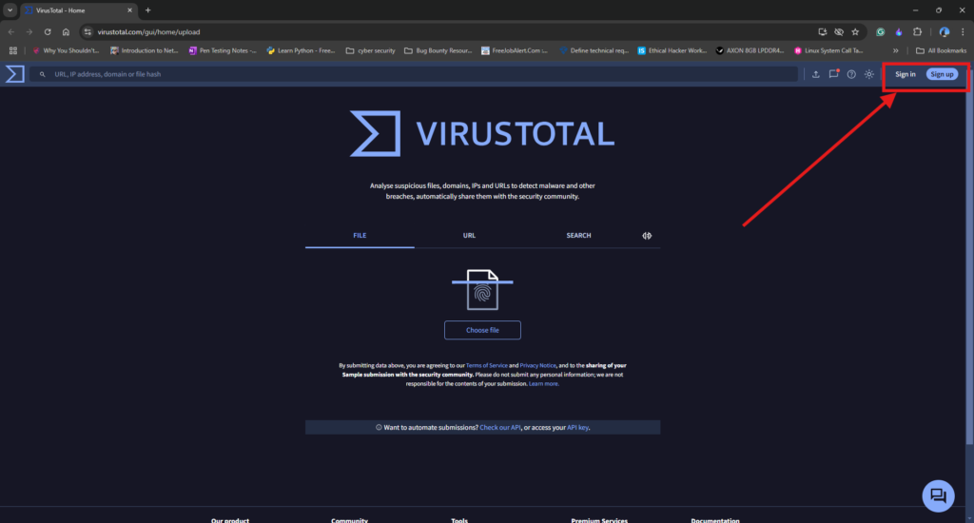Expand the bookmarks overflow chevron
The height and width of the screenshot is (523, 974).
(x=895, y=50)
